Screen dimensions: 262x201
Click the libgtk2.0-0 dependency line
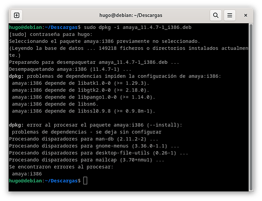tap(81, 90)
